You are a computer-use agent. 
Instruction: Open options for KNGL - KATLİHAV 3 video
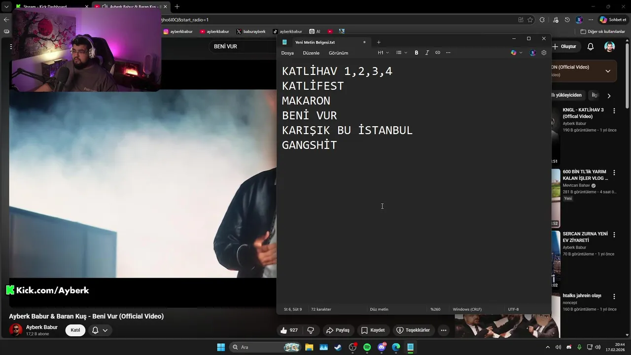614,111
